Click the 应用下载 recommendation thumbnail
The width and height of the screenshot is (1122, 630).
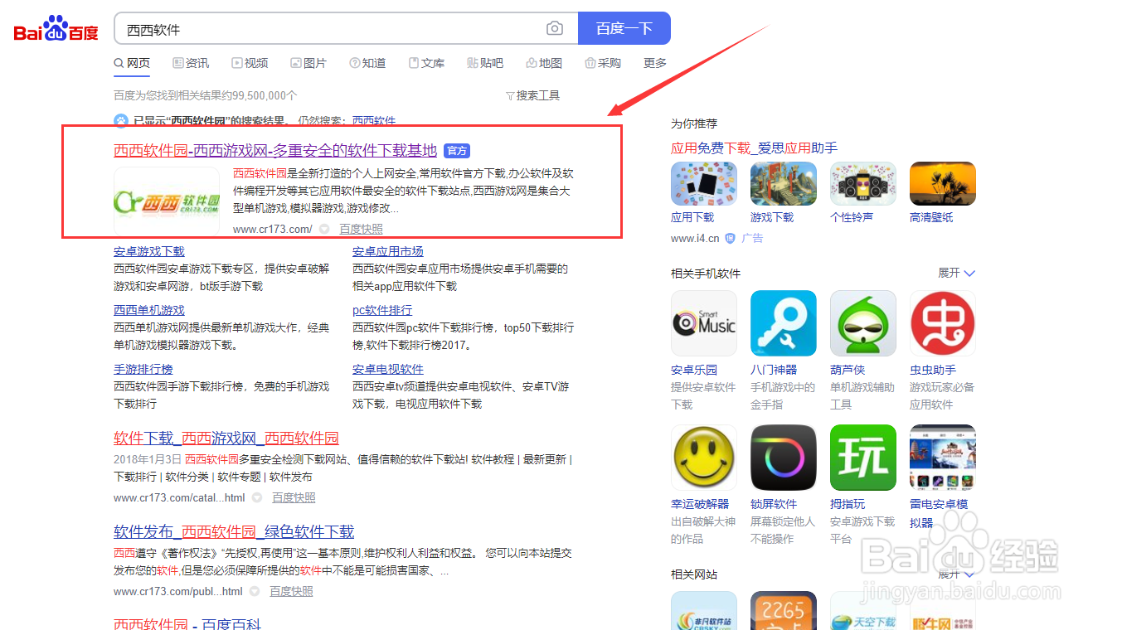click(x=704, y=183)
